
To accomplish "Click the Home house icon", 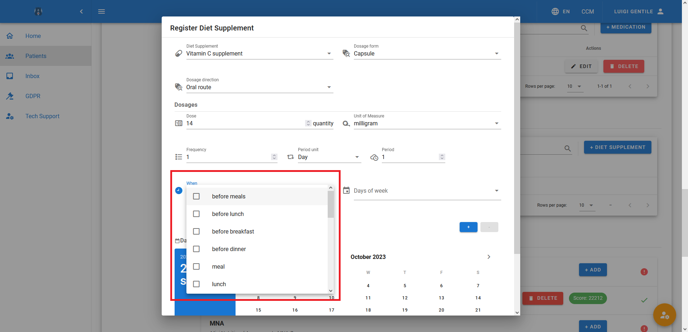I will point(10,36).
